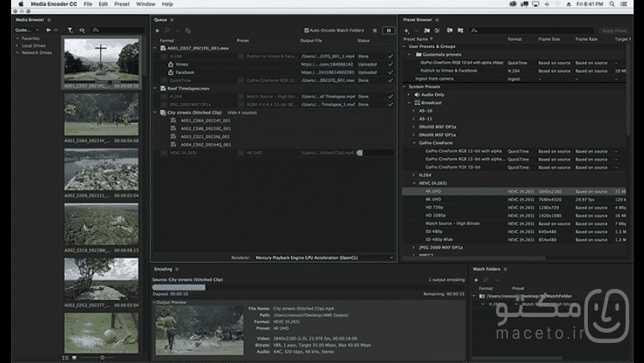Viewport: 644px width, 363px height.
Task: Adjust the Media Browser thumbnail size slider
Action: 102,358
